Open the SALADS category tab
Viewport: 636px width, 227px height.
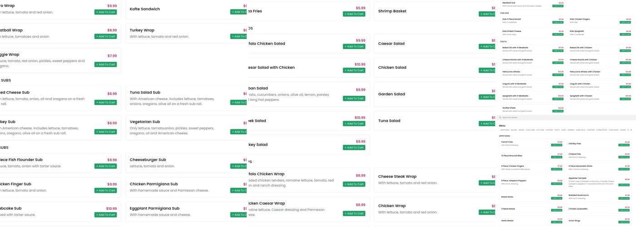[x=514, y=130]
